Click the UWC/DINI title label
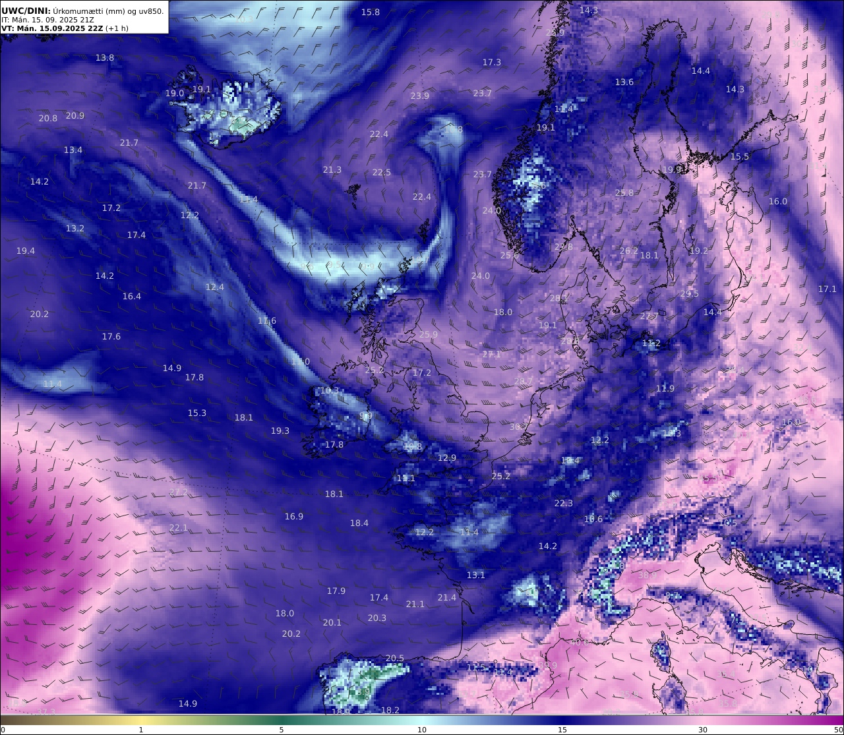The height and width of the screenshot is (735, 844). [x=25, y=11]
